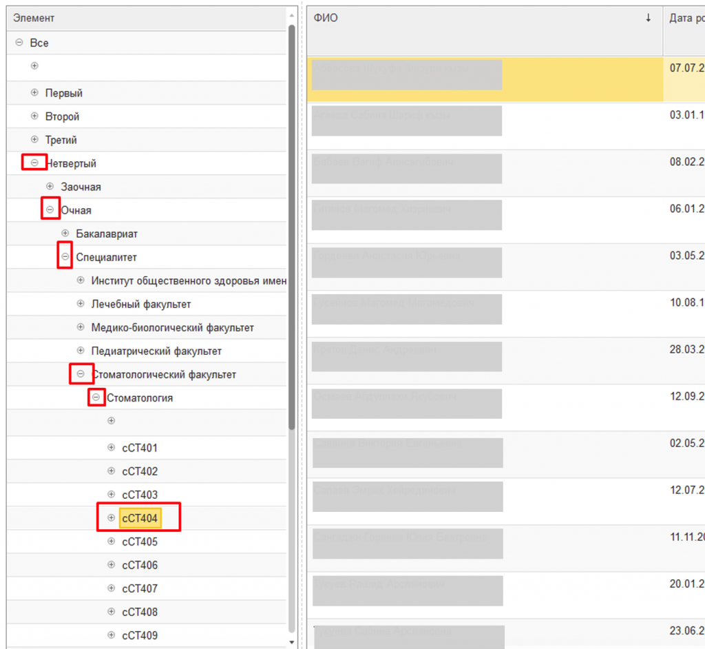The width and height of the screenshot is (705, 649).
Task: Open Педиатрический факультет item
Action: 156,351
